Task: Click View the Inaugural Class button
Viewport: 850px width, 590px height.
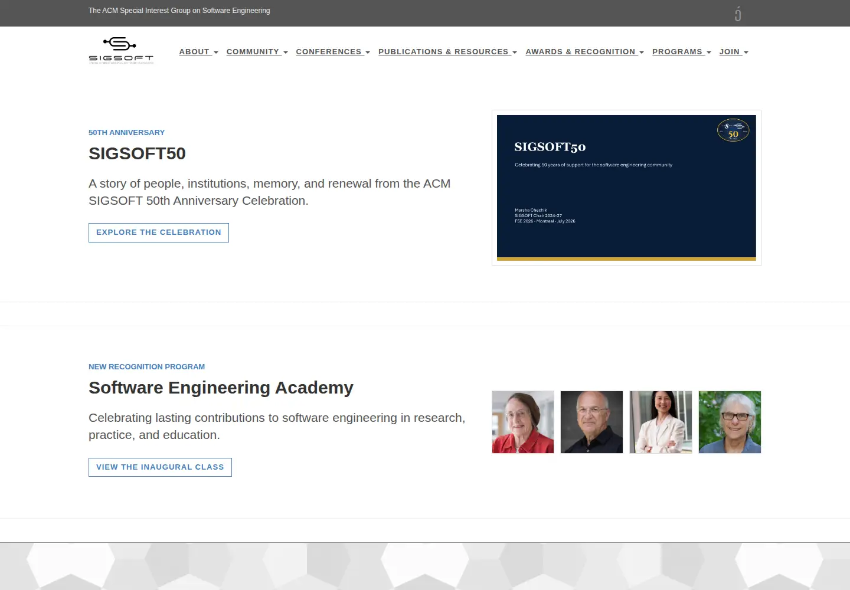Action: click(160, 467)
